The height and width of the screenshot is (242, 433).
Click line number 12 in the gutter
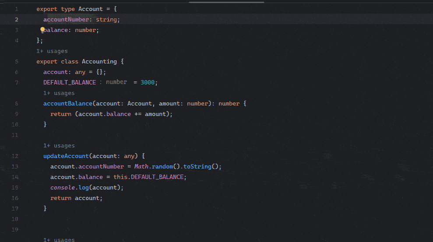click(15, 156)
